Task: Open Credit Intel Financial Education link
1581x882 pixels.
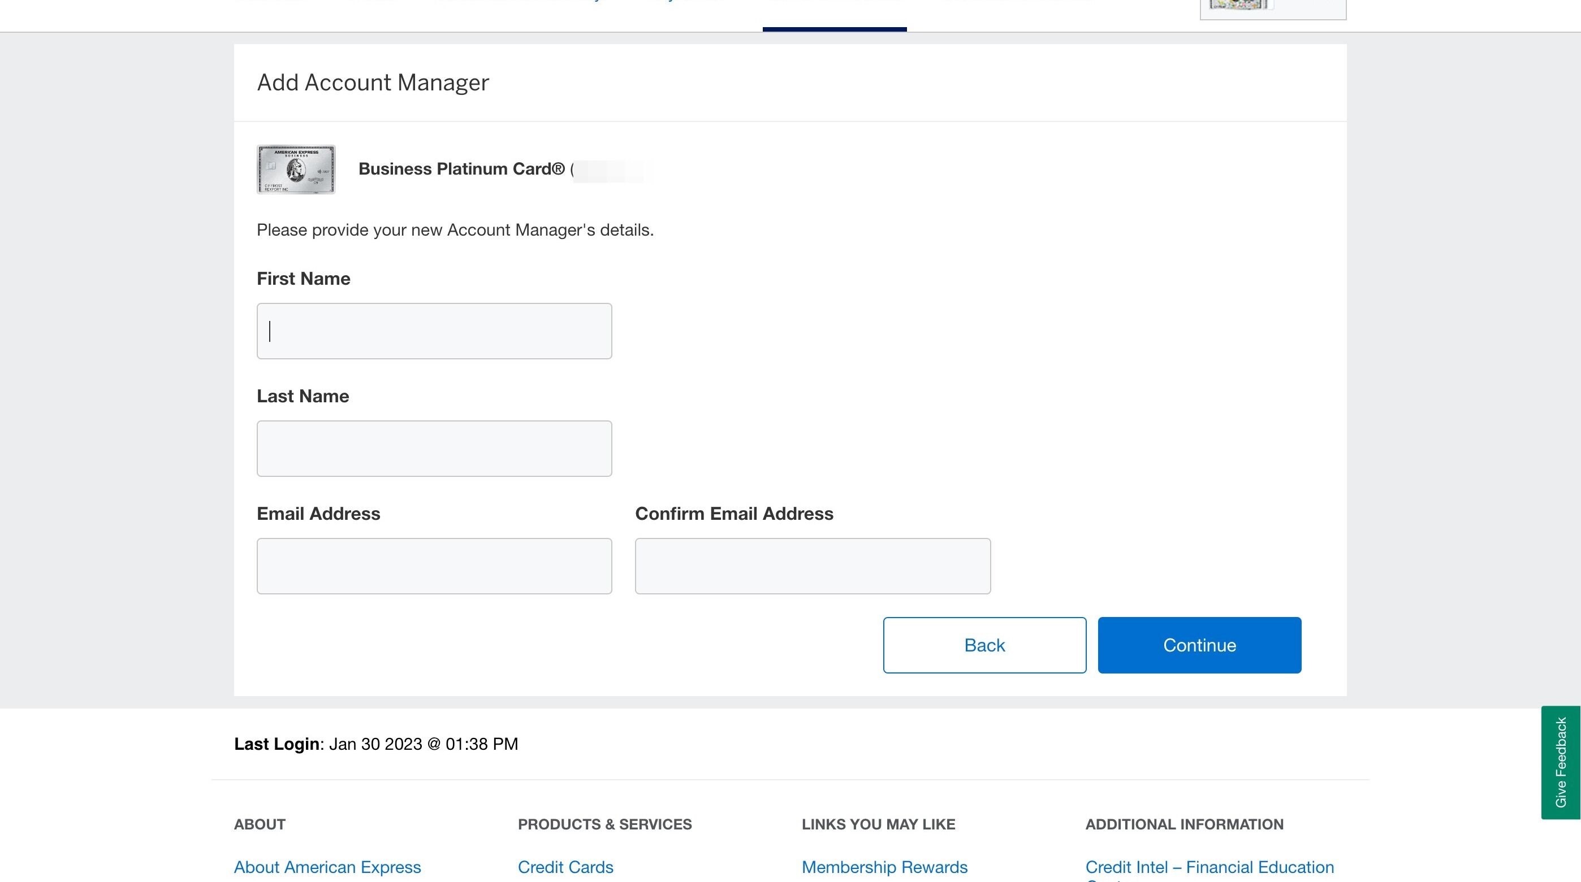Action: (x=1209, y=868)
